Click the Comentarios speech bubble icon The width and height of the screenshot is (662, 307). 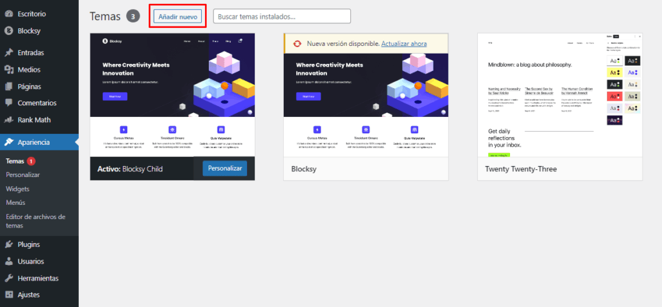[8, 103]
